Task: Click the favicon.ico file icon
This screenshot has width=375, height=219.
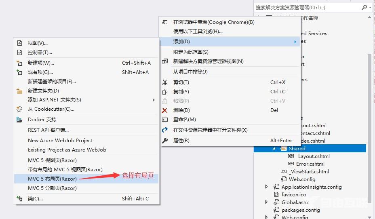Action: [x=276, y=194]
